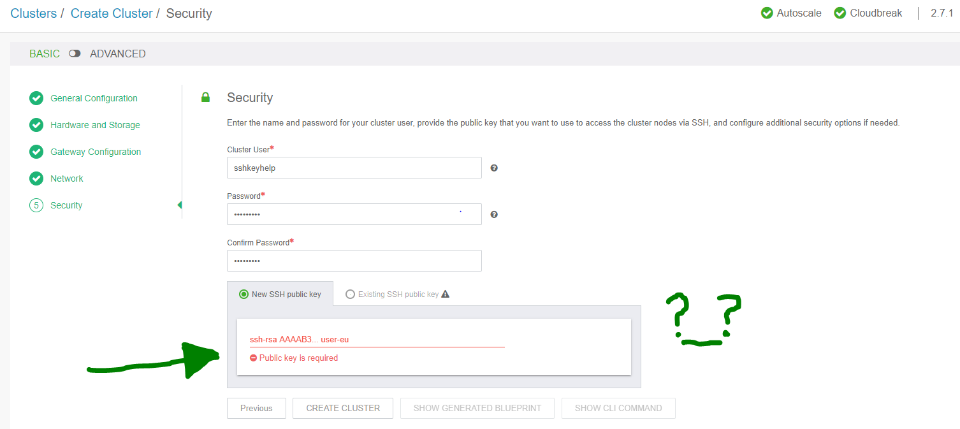Image resolution: width=960 pixels, height=429 pixels.
Task: Click the Network step completed icon
Action: coord(36,178)
